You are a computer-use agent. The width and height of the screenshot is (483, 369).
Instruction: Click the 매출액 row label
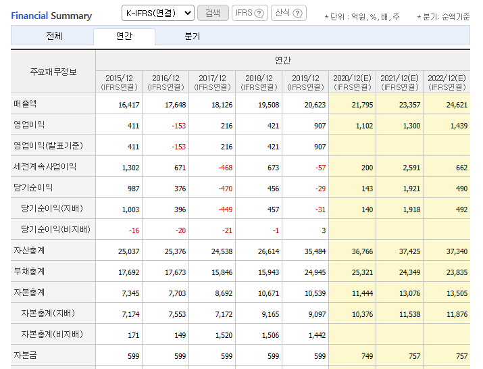(25, 103)
